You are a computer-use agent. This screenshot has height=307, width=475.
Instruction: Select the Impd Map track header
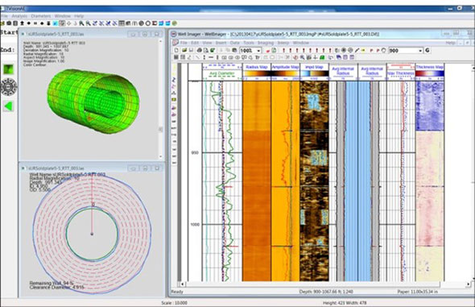coord(314,67)
